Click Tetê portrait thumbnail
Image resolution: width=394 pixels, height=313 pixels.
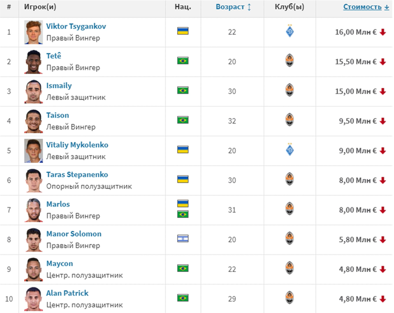click(x=33, y=61)
